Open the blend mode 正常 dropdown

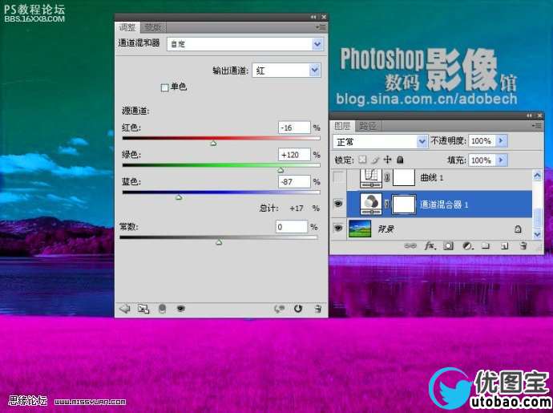(422, 142)
